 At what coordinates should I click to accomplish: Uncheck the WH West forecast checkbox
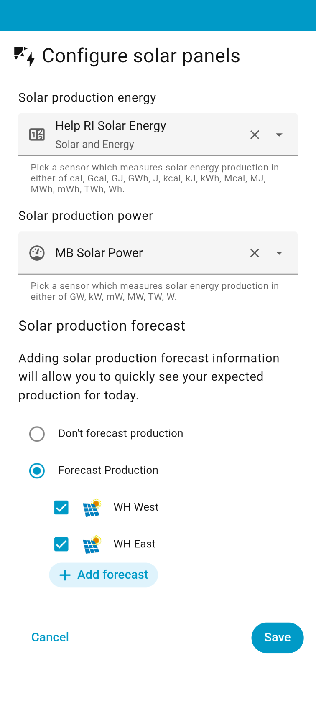(x=61, y=508)
